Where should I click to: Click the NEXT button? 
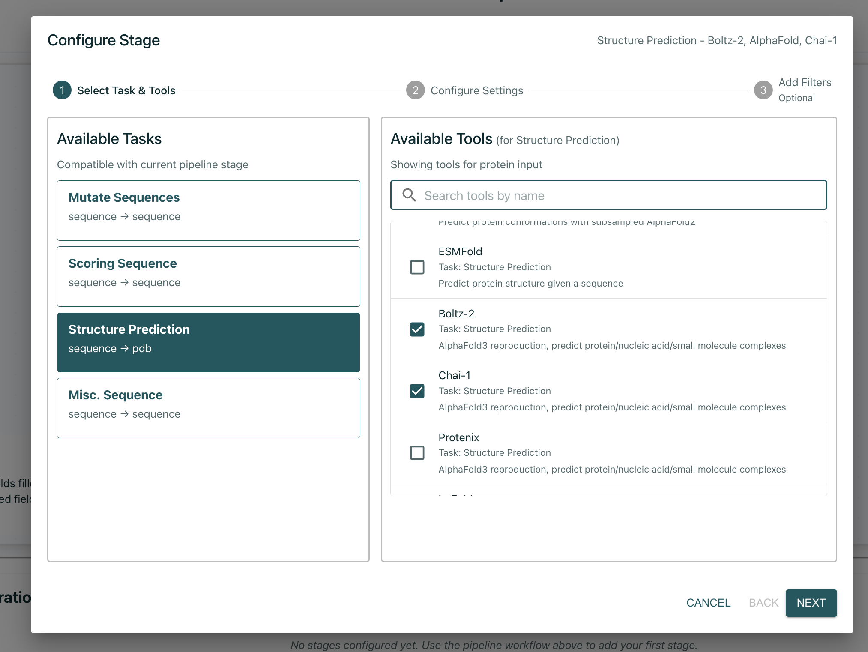click(x=811, y=603)
